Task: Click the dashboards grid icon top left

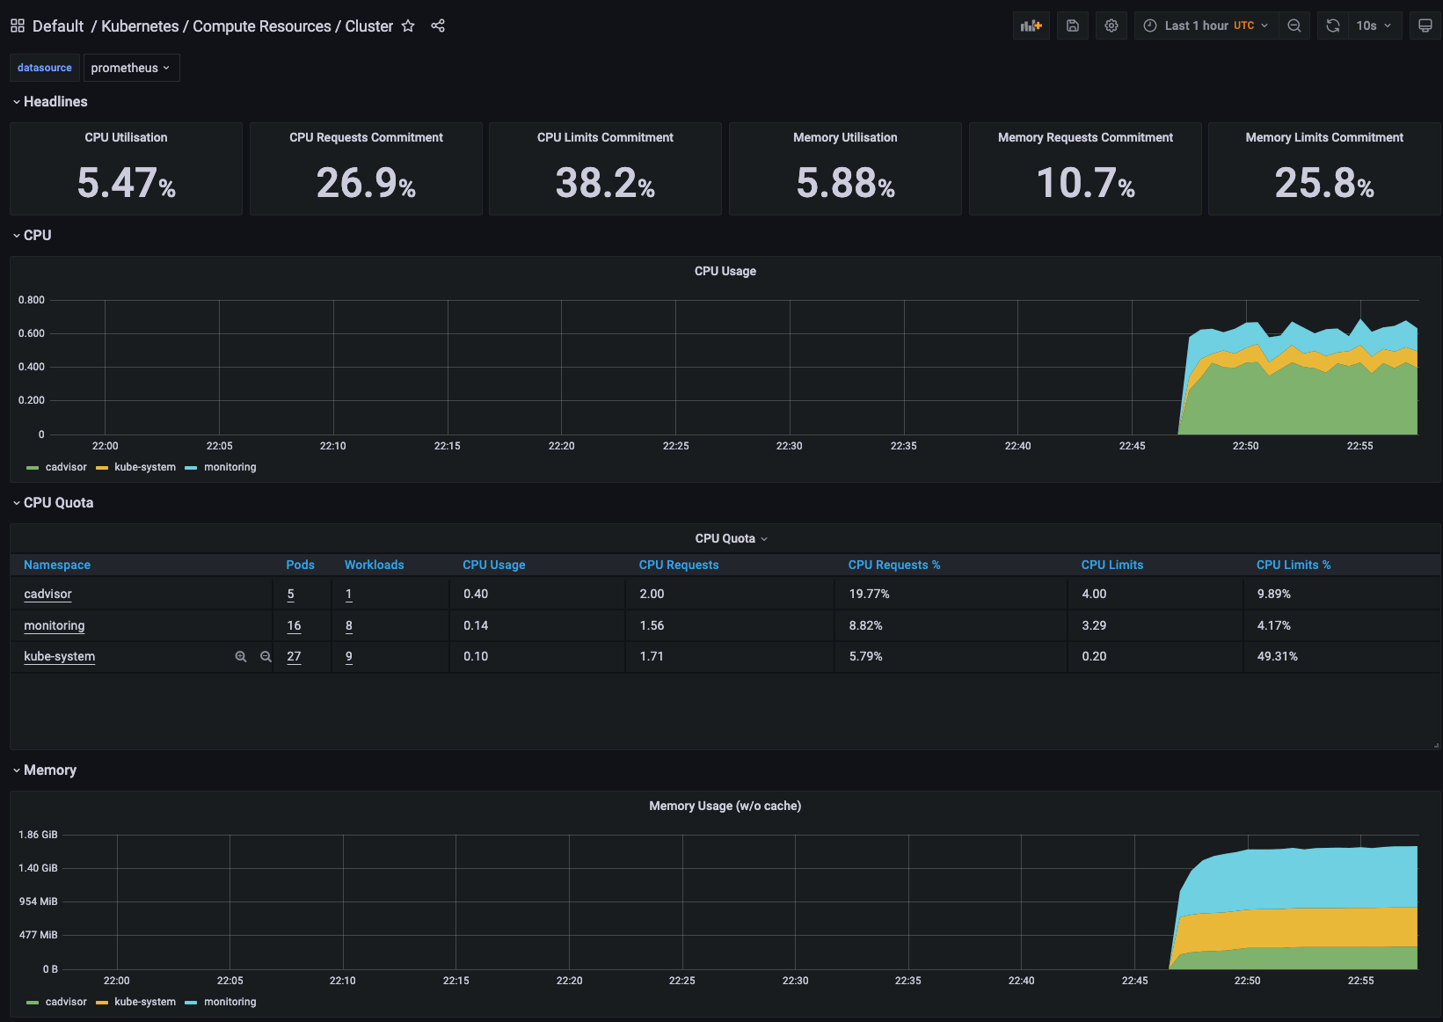Action: click(x=17, y=25)
